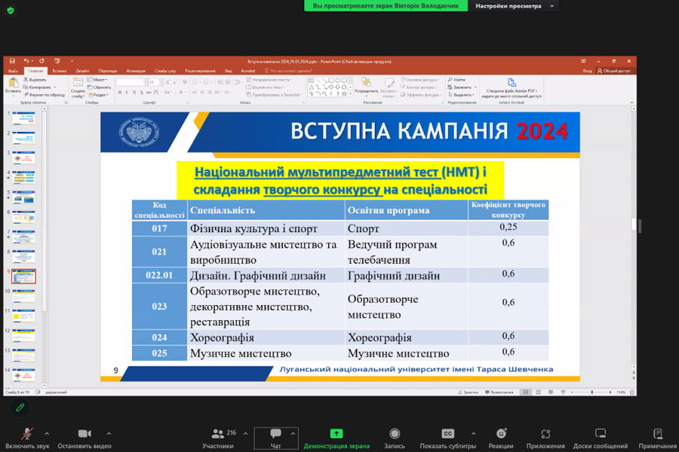Expand audio options arrow beside microphone
The height and width of the screenshot is (452, 679).
(47, 433)
